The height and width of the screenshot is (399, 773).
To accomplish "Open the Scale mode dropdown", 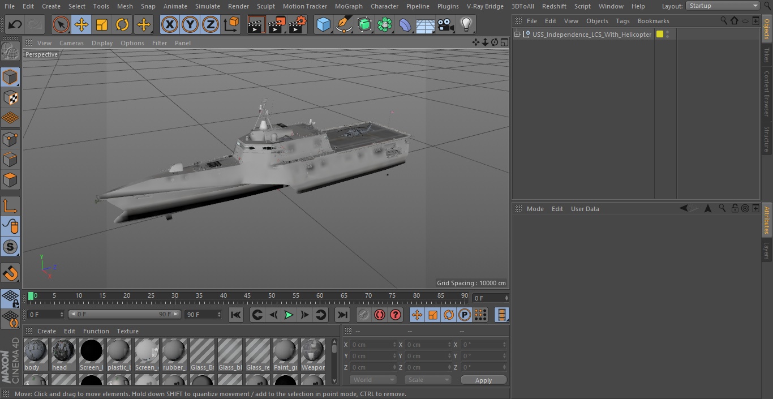I will [428, 380].
